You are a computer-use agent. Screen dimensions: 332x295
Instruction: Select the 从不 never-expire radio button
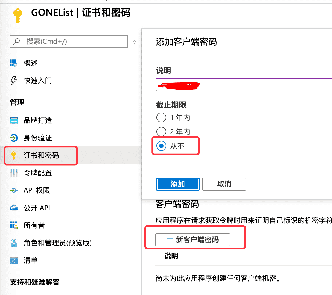point(161,146)
